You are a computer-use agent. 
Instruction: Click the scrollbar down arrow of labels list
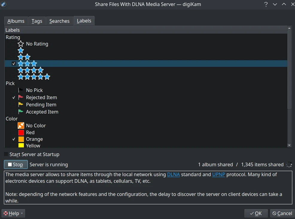[289, 145]
